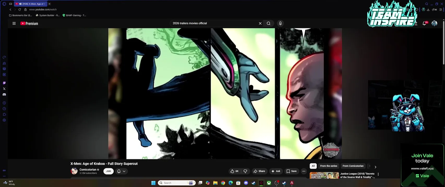Expand notification preferences dropdown chevron
This screenshot has height=187, width=445.
click(124, 171)
